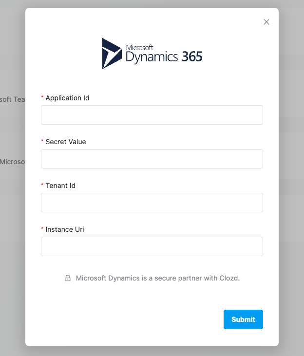Click the 'Microsoft Dynamics is a secure partner' text
The width and height of the screenshot is (304, 356).
(158, 278)
